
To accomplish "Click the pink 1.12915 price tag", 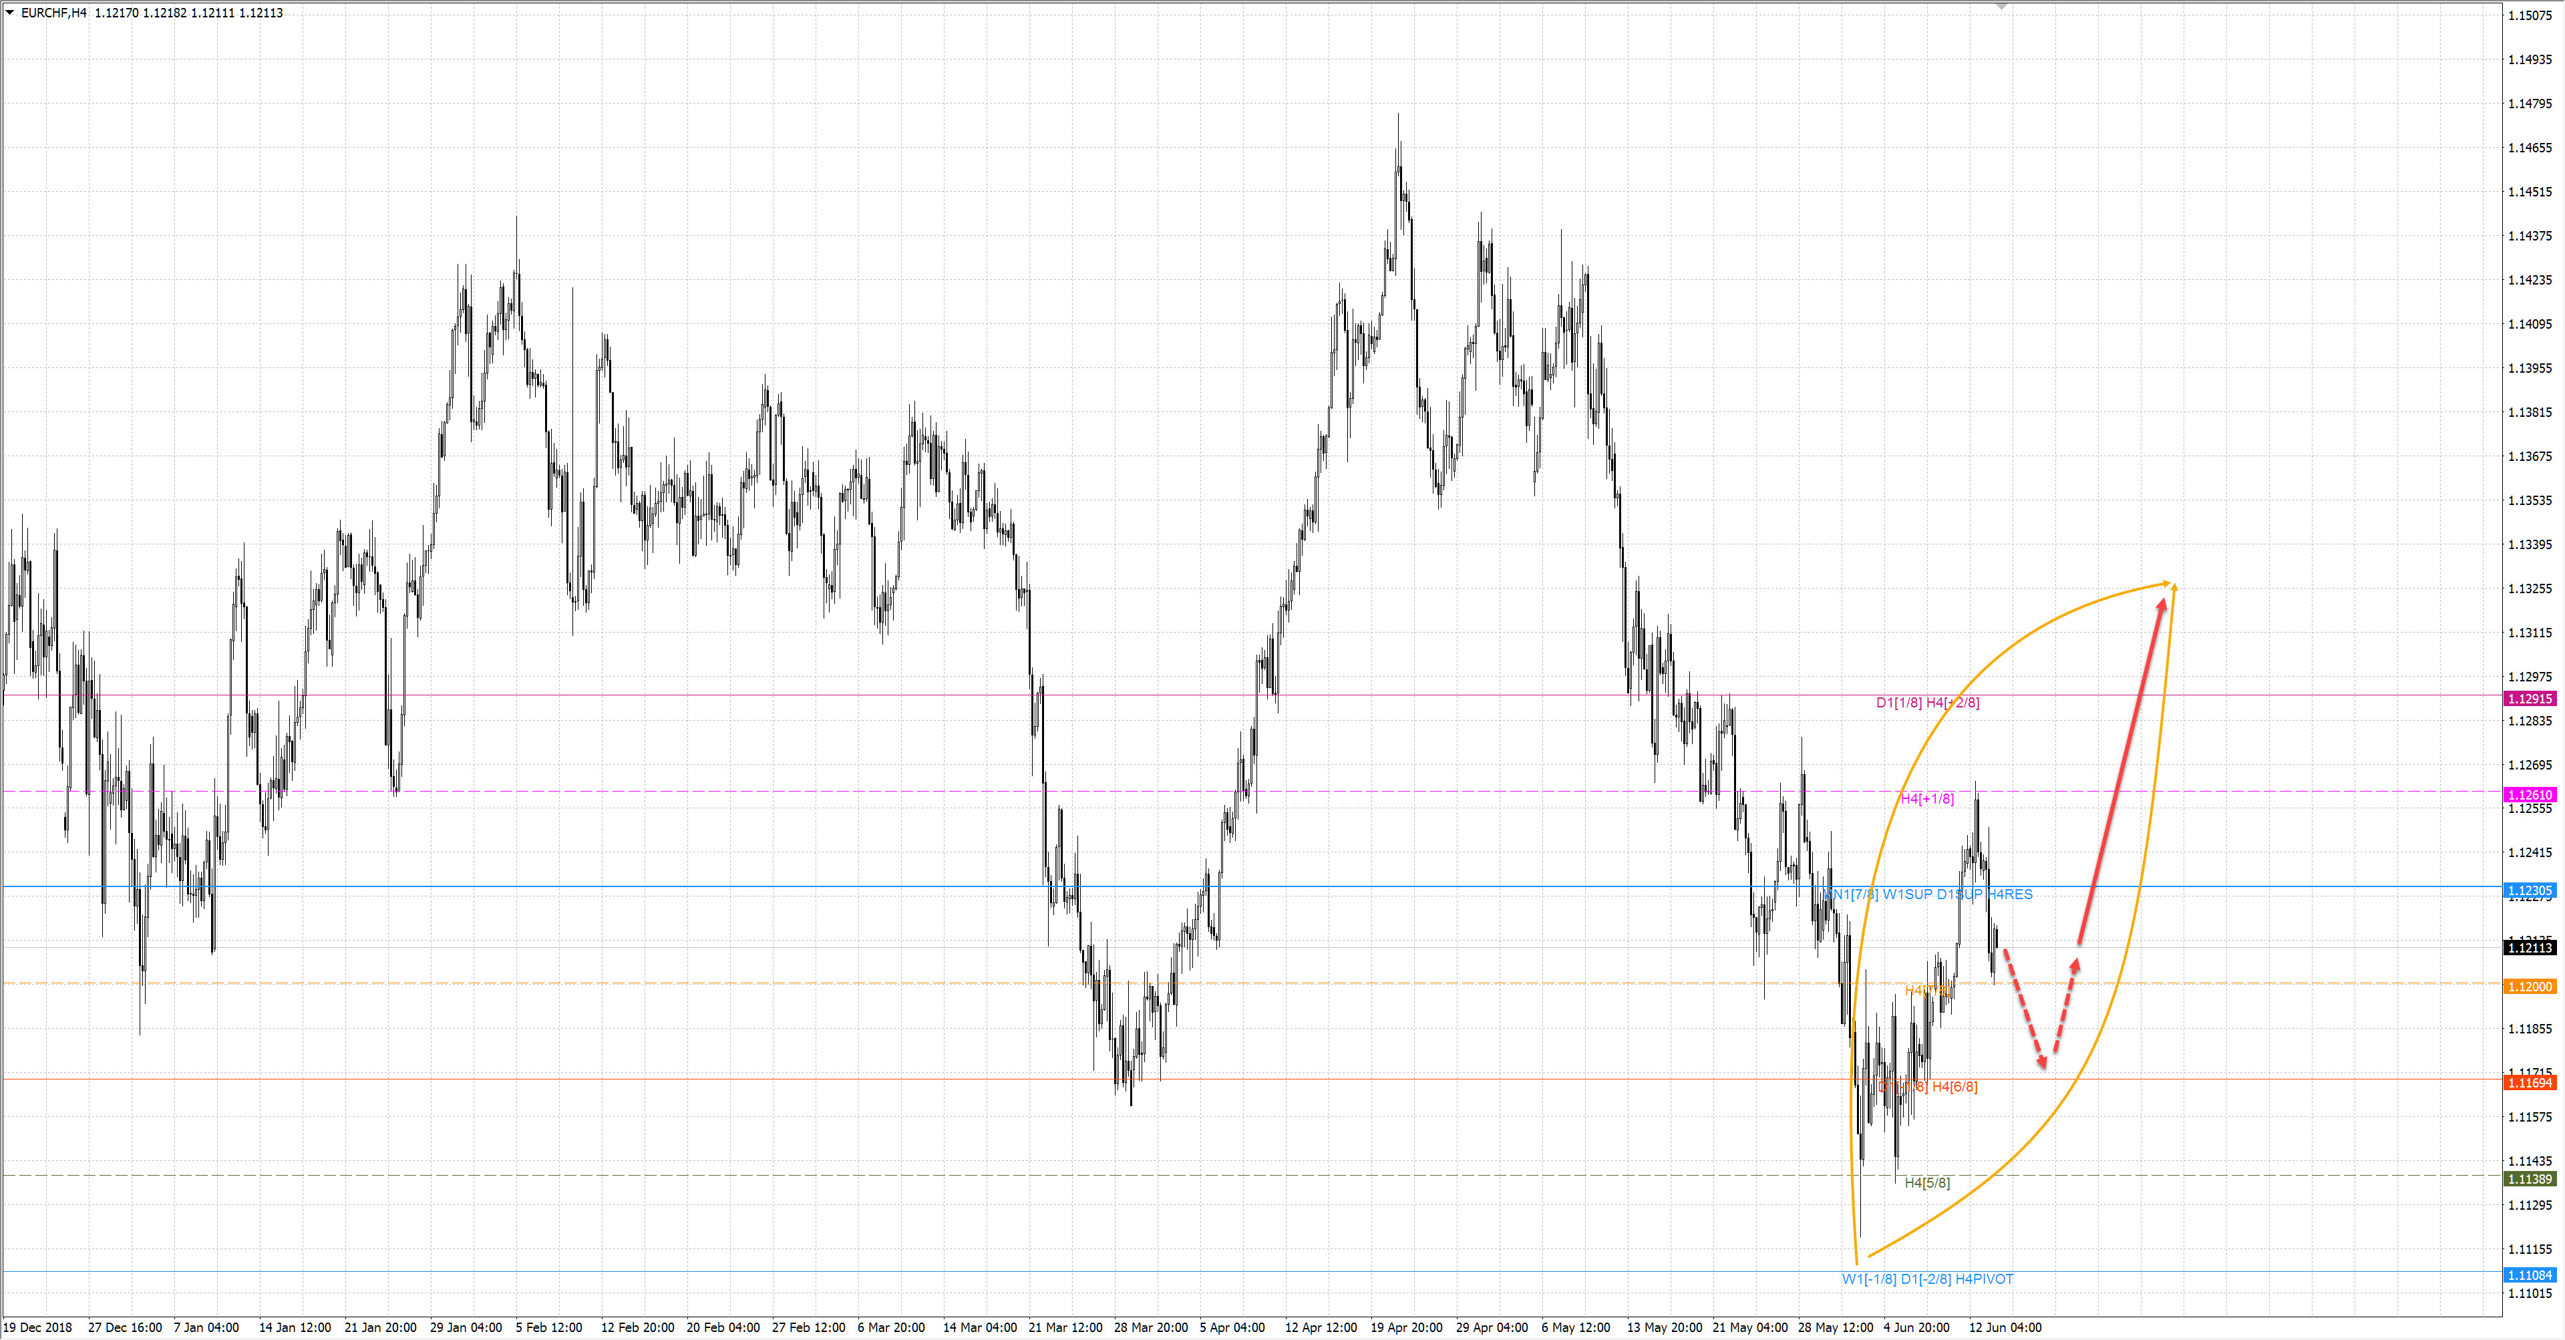I will click(2529, 699).
